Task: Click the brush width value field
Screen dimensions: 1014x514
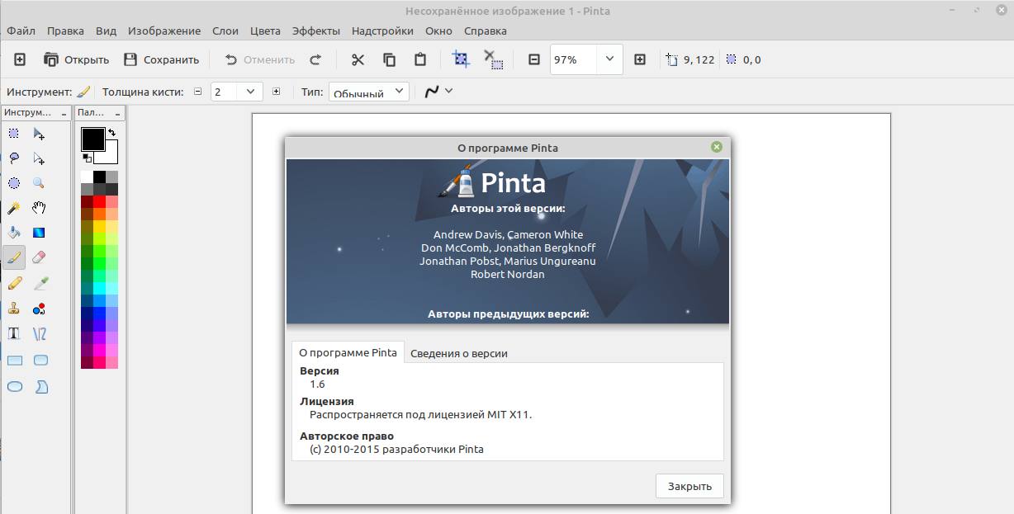Action: click(225, 92)
